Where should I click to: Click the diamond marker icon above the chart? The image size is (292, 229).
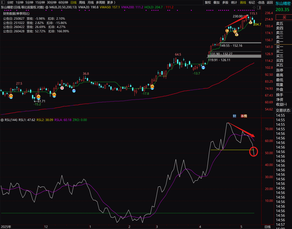click(254, 8)
